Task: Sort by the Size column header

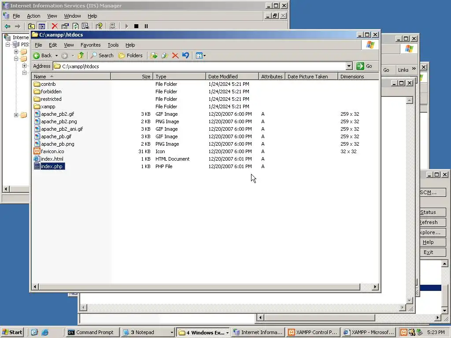Action: coord(132,77)
